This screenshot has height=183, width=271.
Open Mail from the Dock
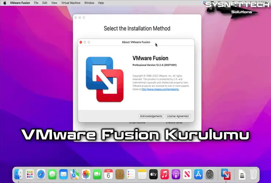pyautogui.click(x=63, y=174)
